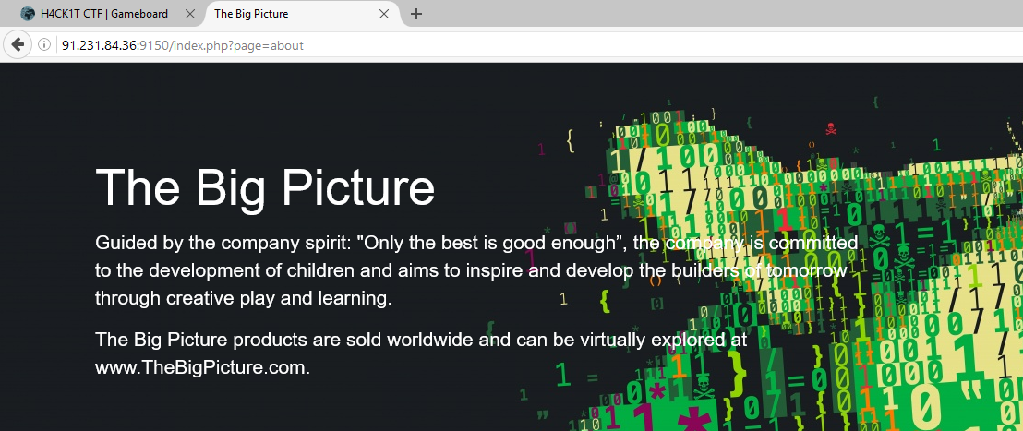Click the pale yellow brace left of artwork
1023x431 pixels.
tap(571, 140)
